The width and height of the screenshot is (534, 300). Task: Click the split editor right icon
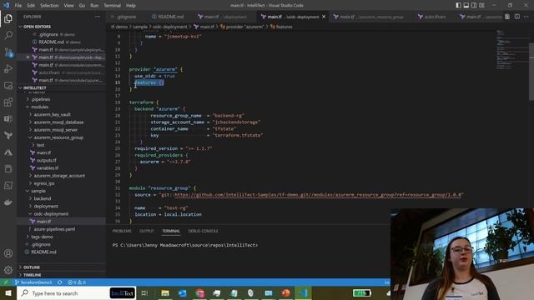pos(517,17)
